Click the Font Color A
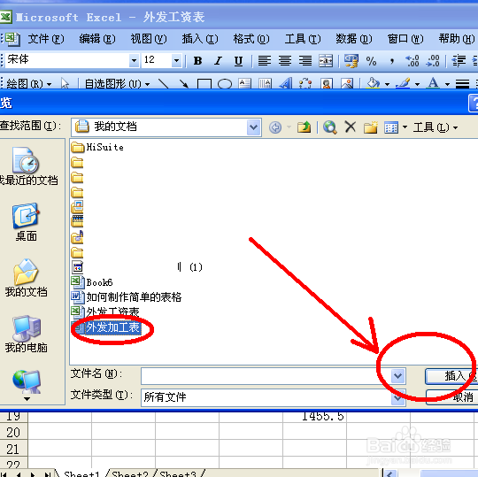The image size is (478, 477). pyautogui.click(x=433, y=83)
